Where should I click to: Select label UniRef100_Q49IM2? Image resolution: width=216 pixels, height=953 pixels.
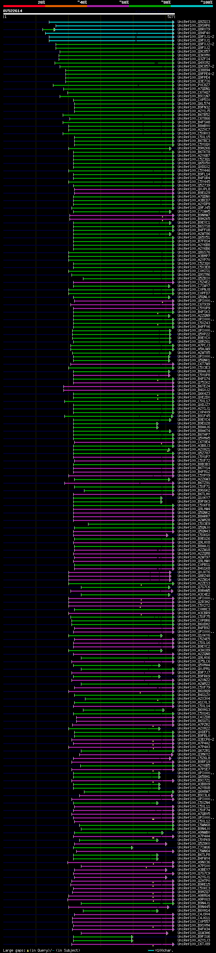click(194, 63)
